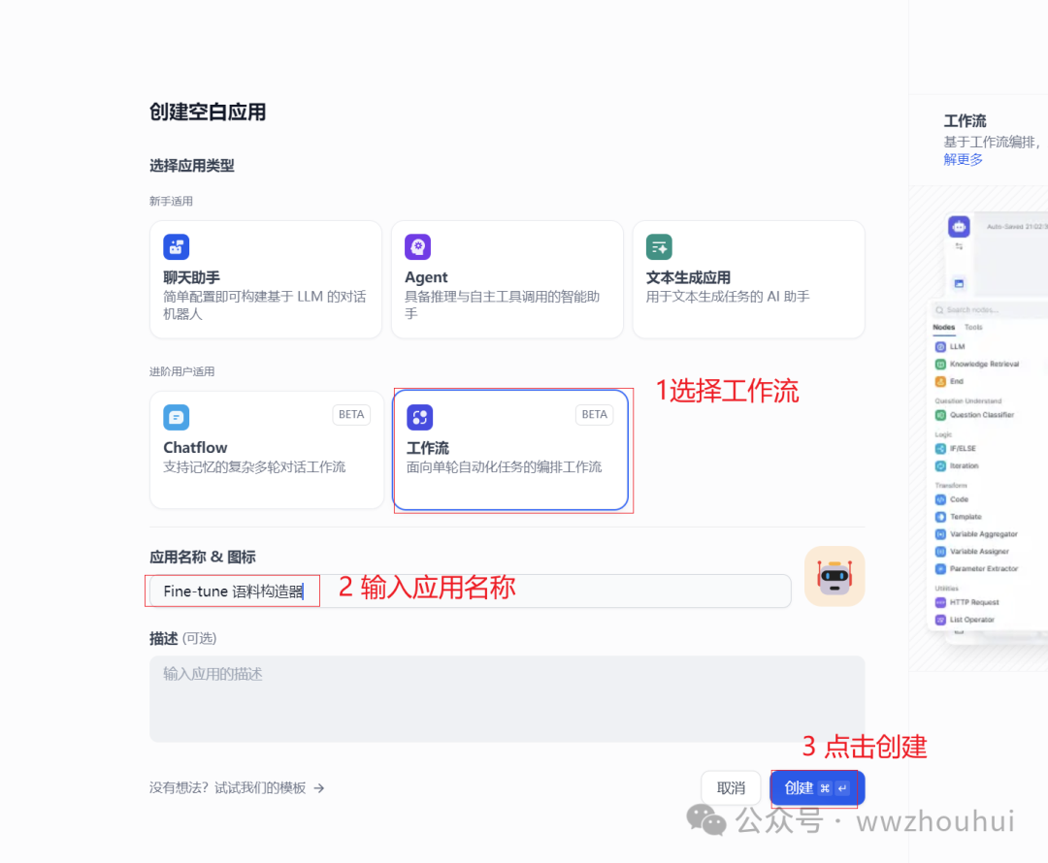The image size is (1048, 863).
Task: Click the Template node icon
Action: [940, 516]
